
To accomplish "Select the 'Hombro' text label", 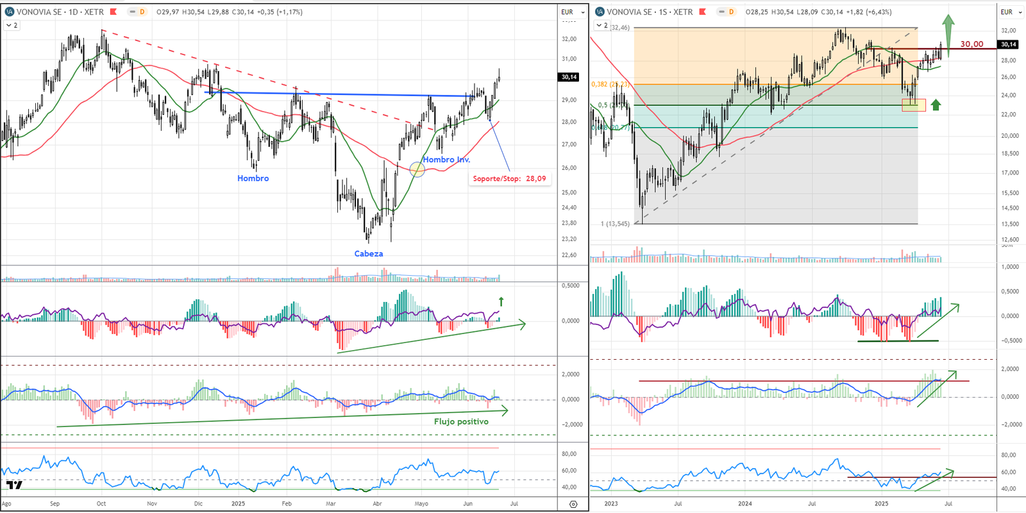I will 253,178.
